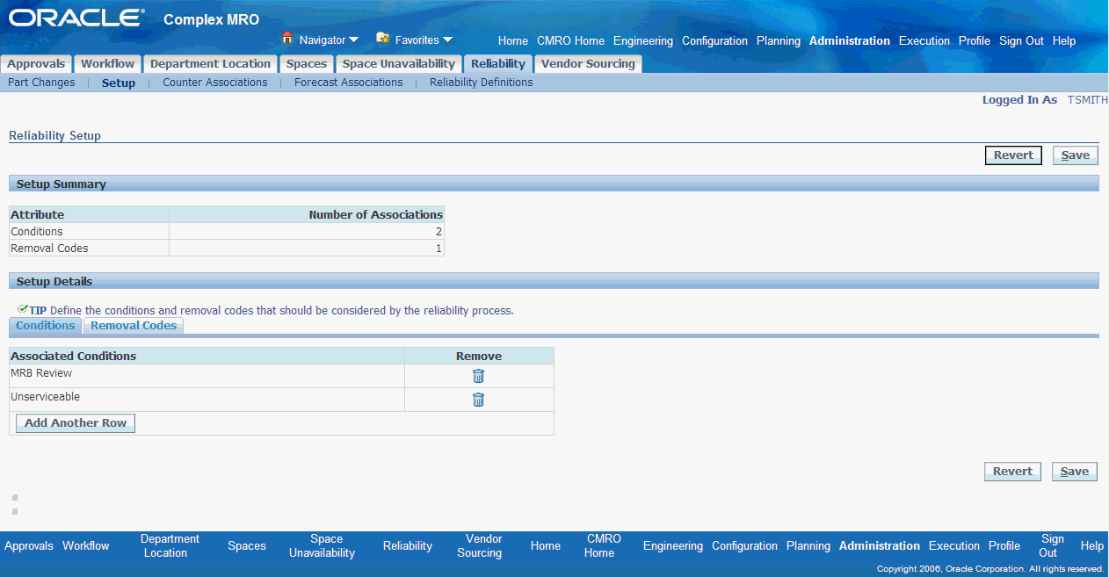Click Department Location in the footer
This screenshot has width=1109, height=577.
pyautogui.click(x=170, y=546)
